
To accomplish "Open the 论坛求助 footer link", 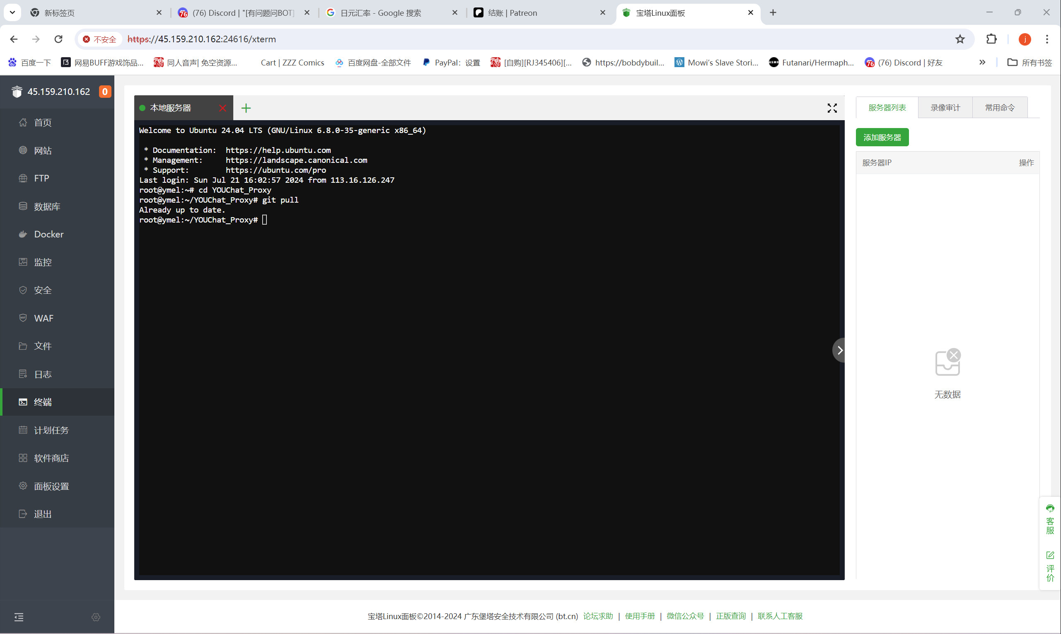I will pyautogui.click(x=597, y=616).
